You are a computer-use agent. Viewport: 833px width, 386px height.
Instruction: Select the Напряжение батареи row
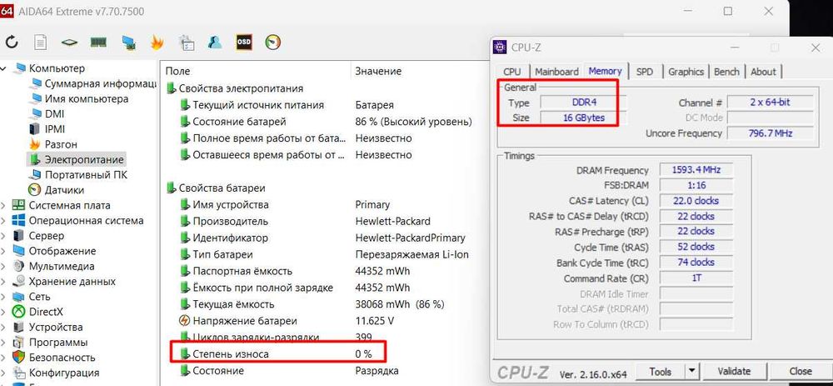[x=327, y=321]
